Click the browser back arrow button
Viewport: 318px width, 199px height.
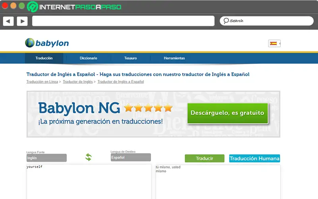[8, 21]
